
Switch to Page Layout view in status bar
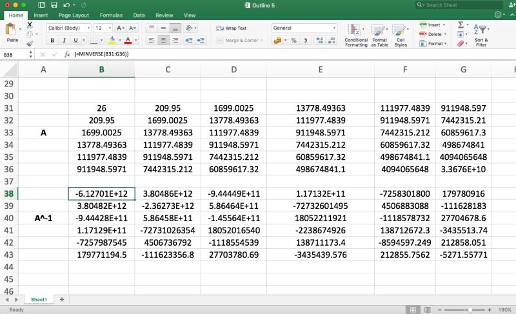pos(427,309)
